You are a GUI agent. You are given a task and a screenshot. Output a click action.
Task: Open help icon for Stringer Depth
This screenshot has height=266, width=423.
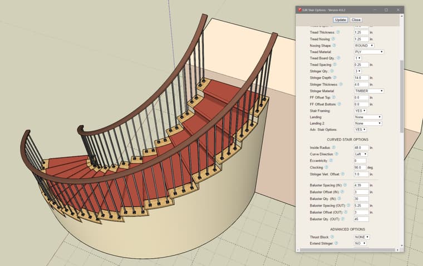335,77
